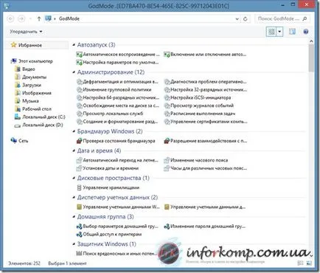Open Установка даты и времени
Image resolution: width=320 pixels, height=273 pixels.
(x=108, y=168)
